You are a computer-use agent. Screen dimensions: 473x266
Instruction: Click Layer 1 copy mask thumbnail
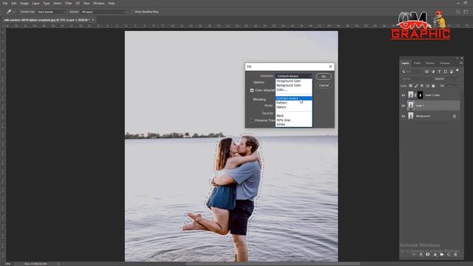pos(420,95)
